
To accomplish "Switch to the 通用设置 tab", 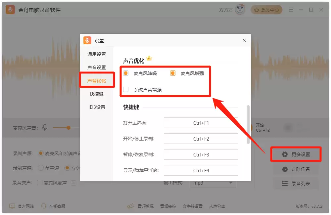I will 97,54.
